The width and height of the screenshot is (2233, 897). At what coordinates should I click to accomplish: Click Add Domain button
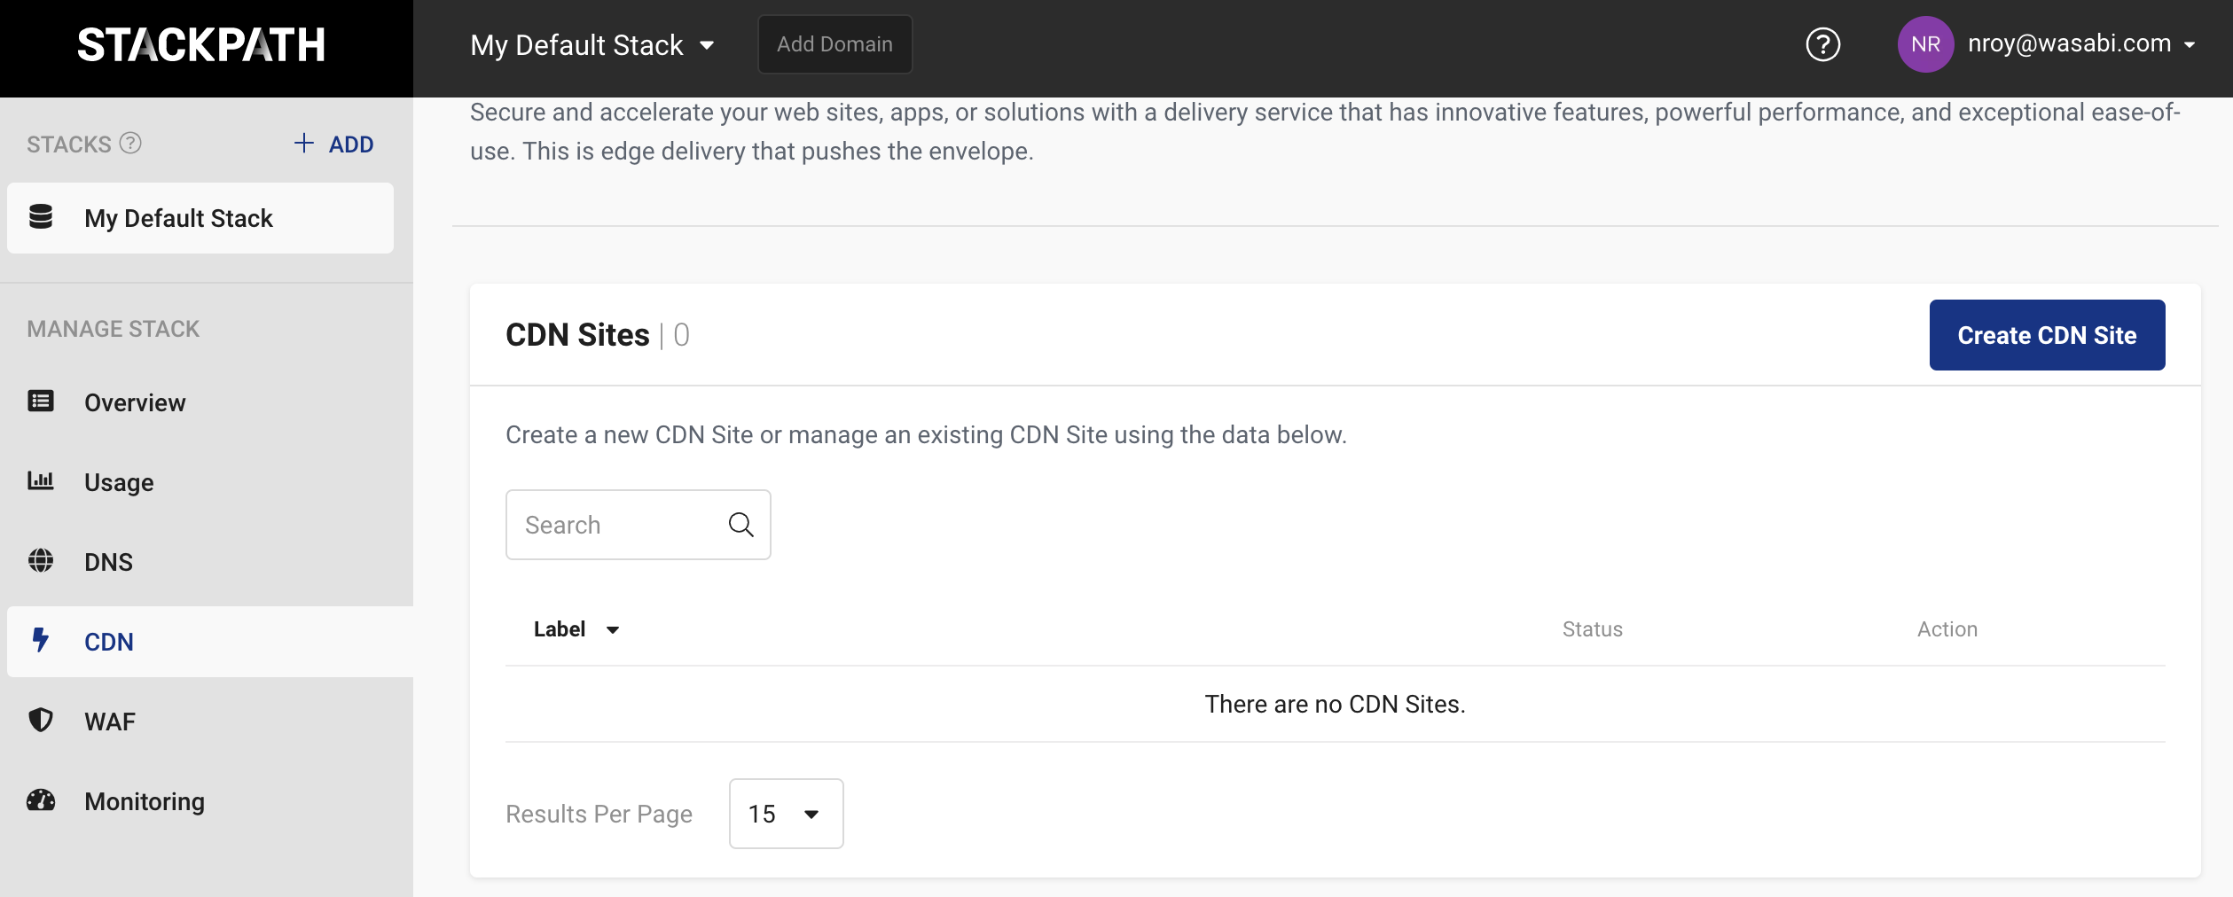pyautogui.click(x=834, y=44)
